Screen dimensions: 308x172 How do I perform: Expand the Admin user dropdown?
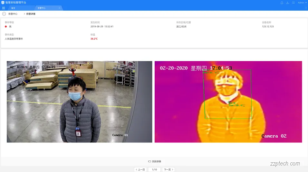point(302,3)
